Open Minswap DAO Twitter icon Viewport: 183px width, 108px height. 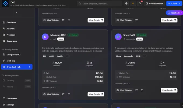63,94
